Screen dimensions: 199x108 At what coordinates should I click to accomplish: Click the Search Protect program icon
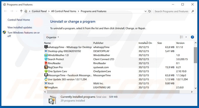(x=46, y=59)
